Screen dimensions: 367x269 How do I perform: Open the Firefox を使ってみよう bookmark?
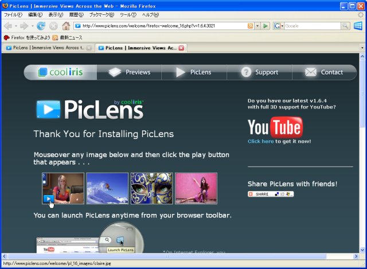(27, 37)
